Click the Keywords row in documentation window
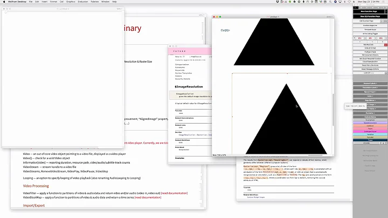This screenshot has height=218, width=388. [x=179, y=70]
